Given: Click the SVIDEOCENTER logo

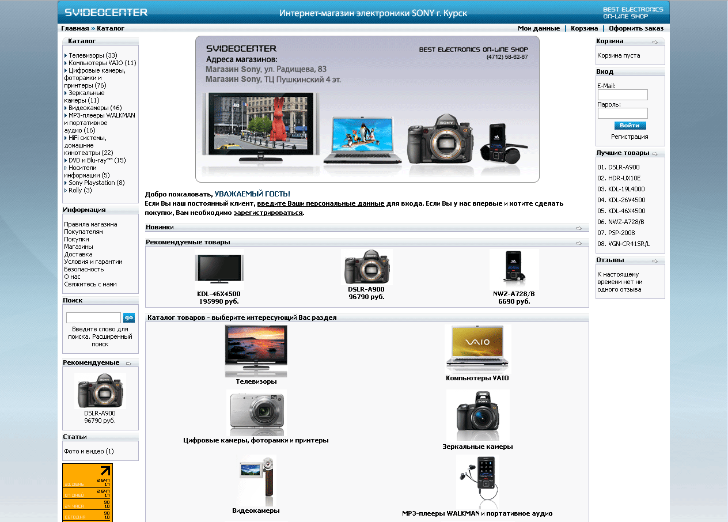Looking at the screenshot, I should click(105, 12).
